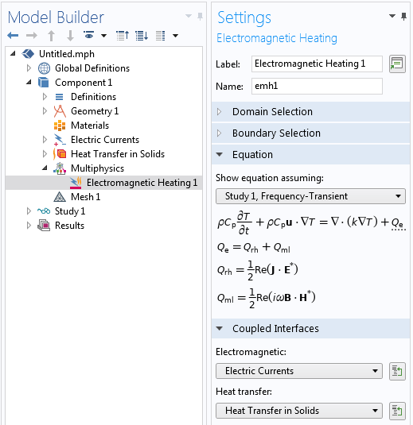The height and width of the screenshot is (425, 413).
Task: Select the Heat Transfer in Solids node
Action: [x=117, y=154]
